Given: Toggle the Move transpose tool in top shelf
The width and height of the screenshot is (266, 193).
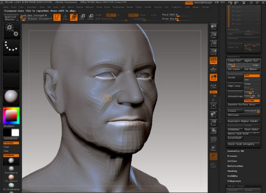Looking at the screenshot, I should click(74, 17).
